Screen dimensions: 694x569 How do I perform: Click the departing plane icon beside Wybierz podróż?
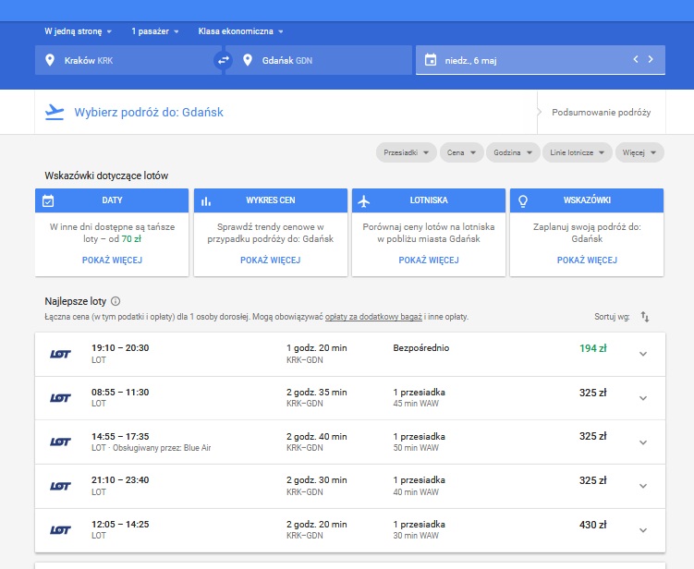click(x=55, y=112)
